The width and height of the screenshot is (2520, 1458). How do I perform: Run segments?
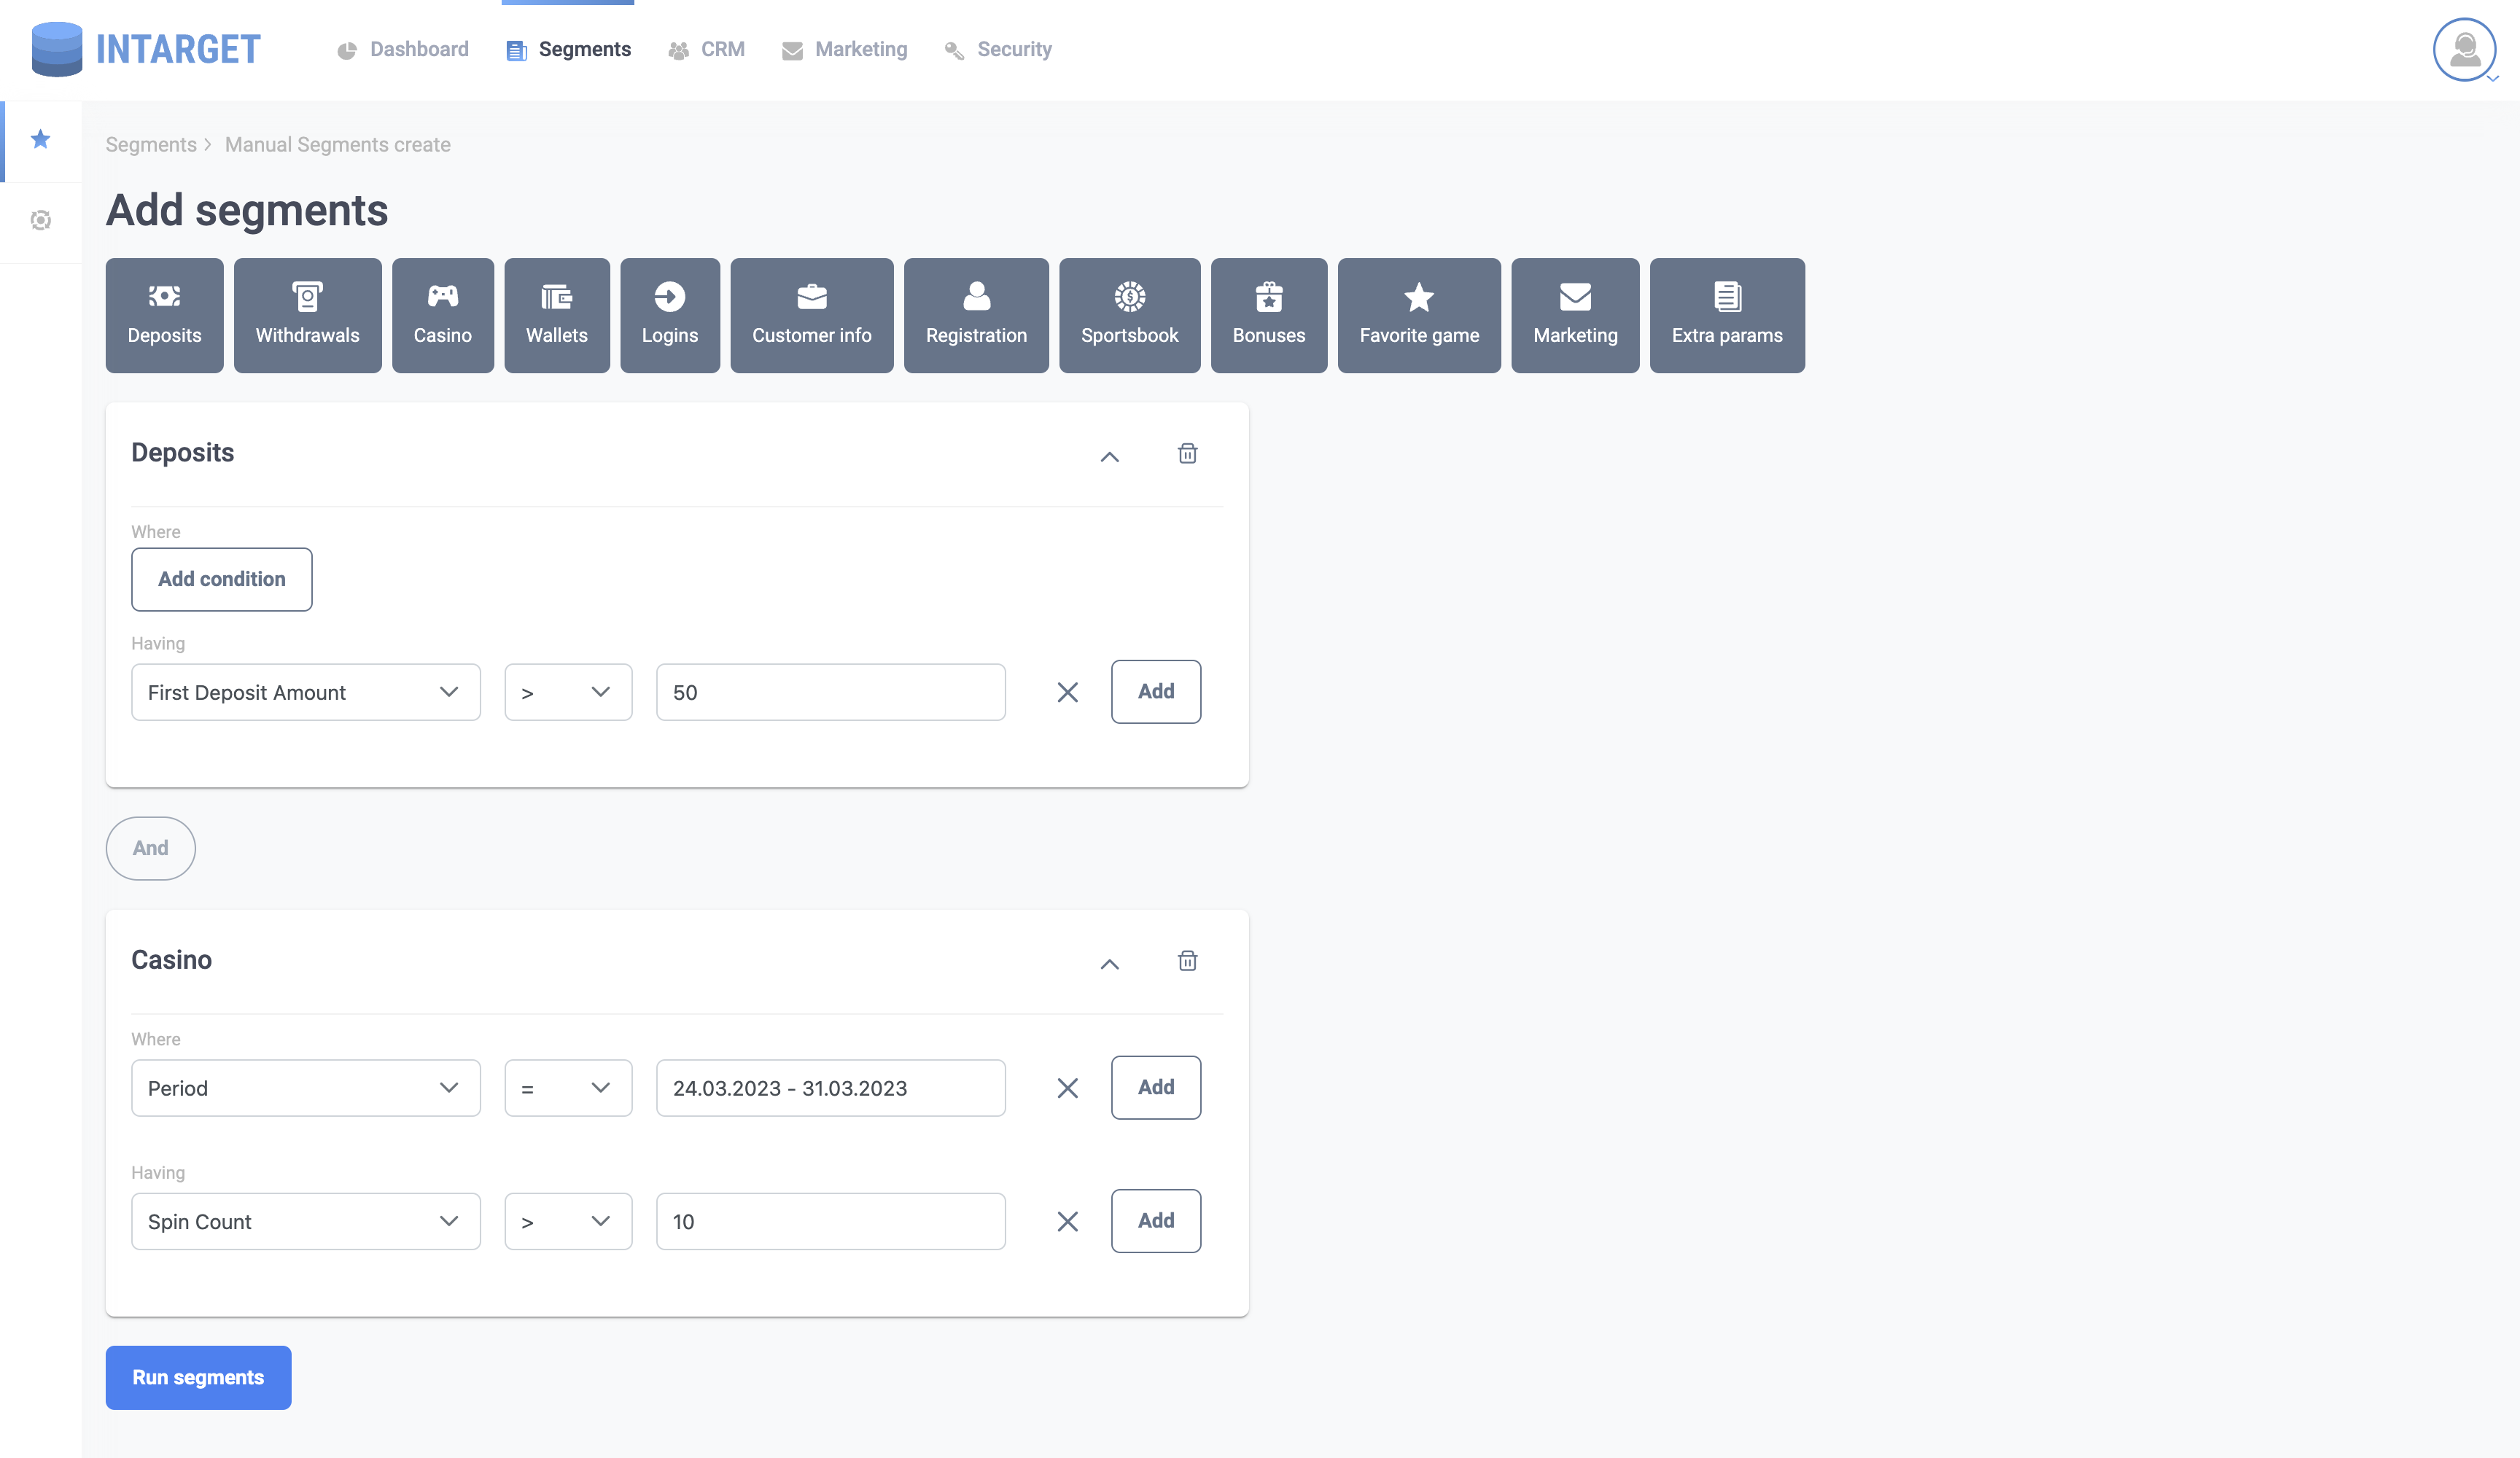tap(198, 1377)
